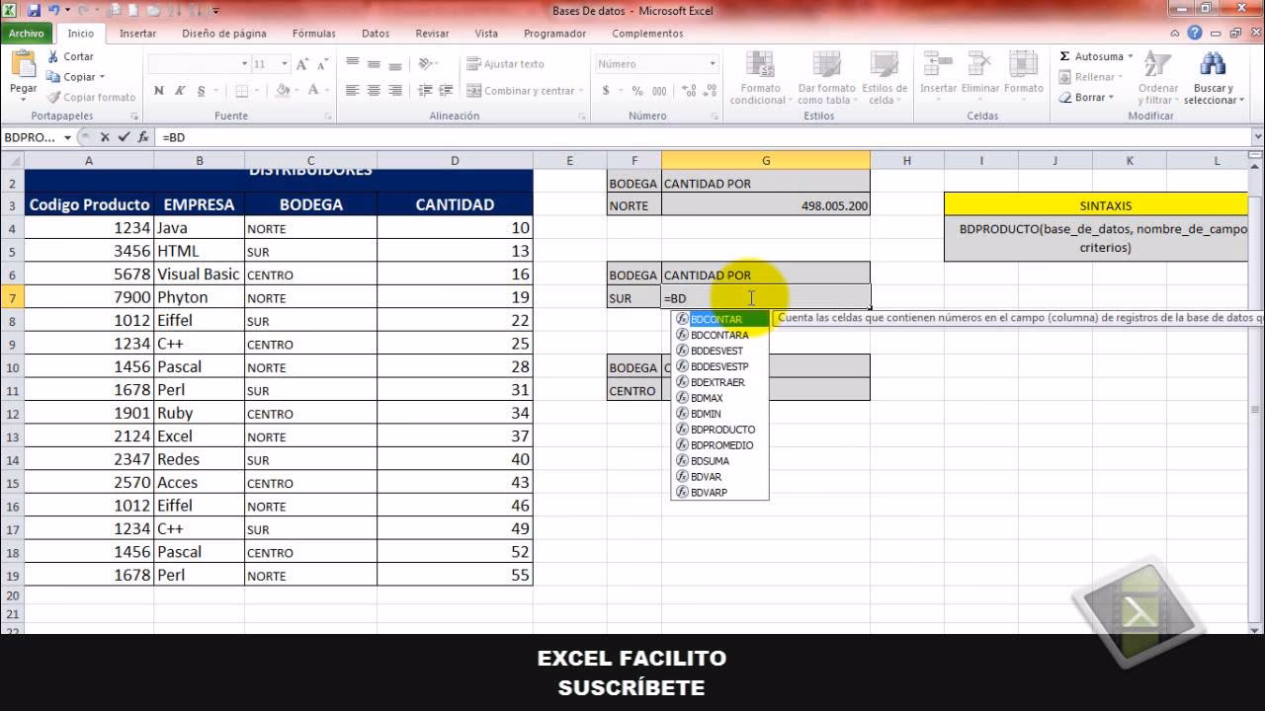Click row header 12
This screenshot has height=711, width=1265.
click(x=12, y=414)
